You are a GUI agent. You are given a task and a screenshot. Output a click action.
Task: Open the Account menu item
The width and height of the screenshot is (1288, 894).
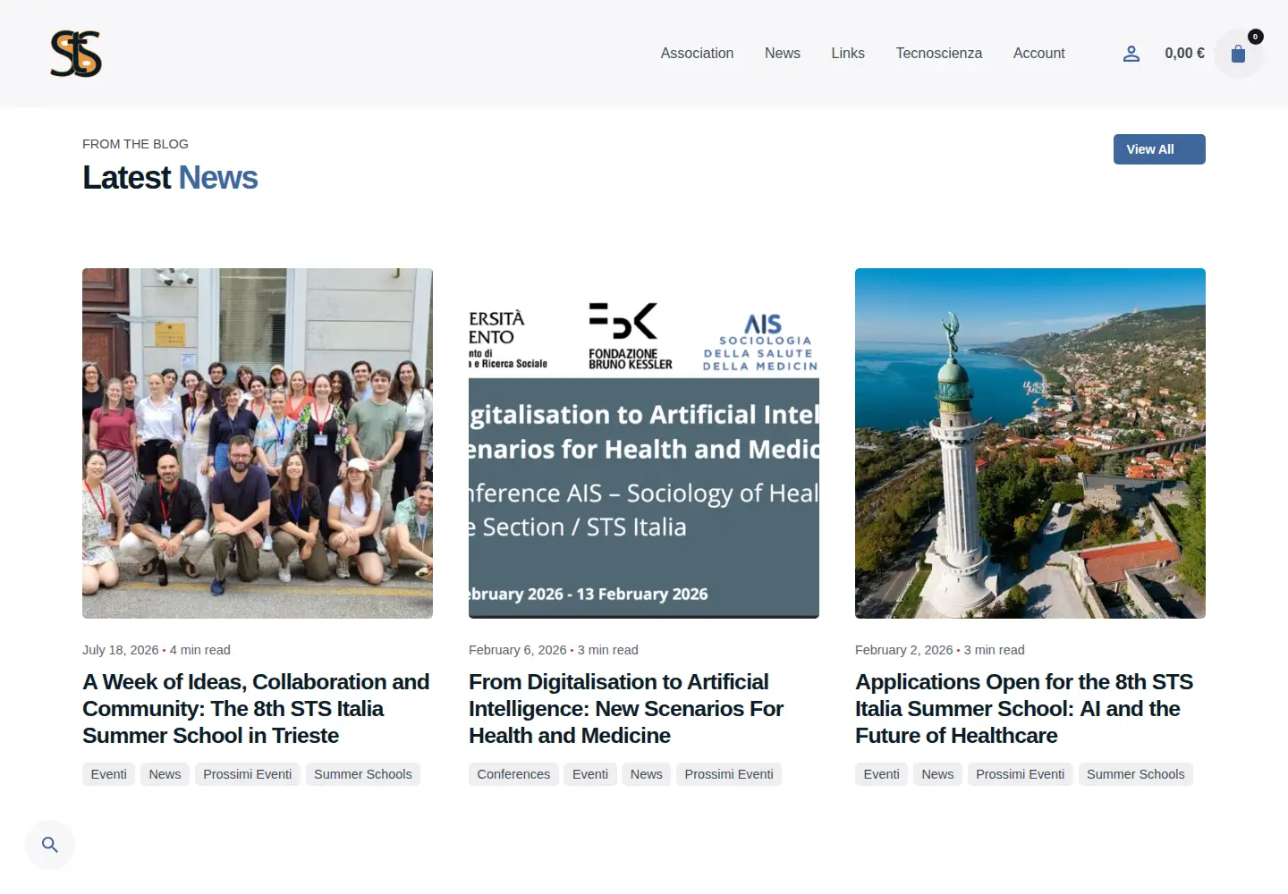(x=1039, y=54)
